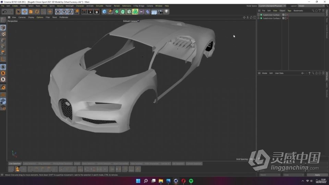Open the V-Ray Bridge menu
329x185 pixels.
pos(139,6)
